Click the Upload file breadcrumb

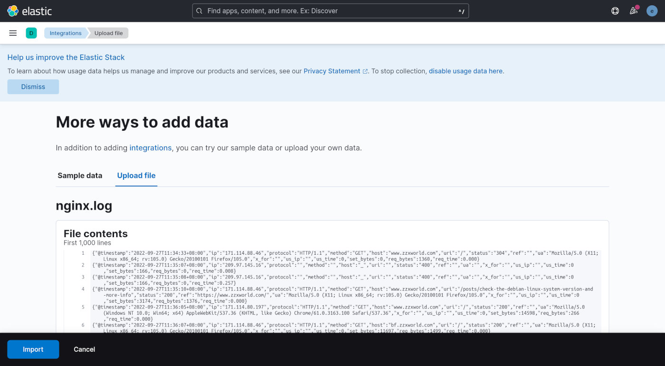[x=108, y=33]
